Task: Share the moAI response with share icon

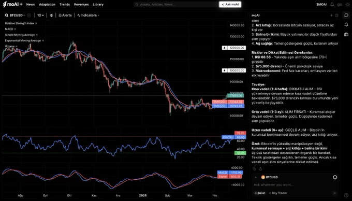Action: [x=260, y=169]
